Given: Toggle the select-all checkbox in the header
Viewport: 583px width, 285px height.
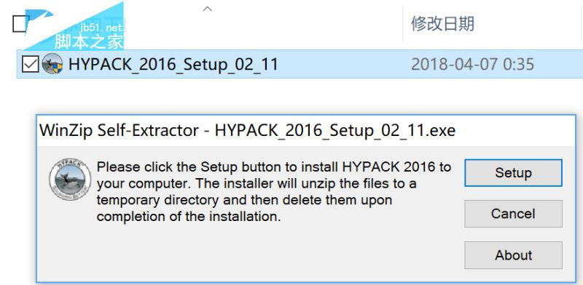Looking at the screenshot, I should pos(20,24).
